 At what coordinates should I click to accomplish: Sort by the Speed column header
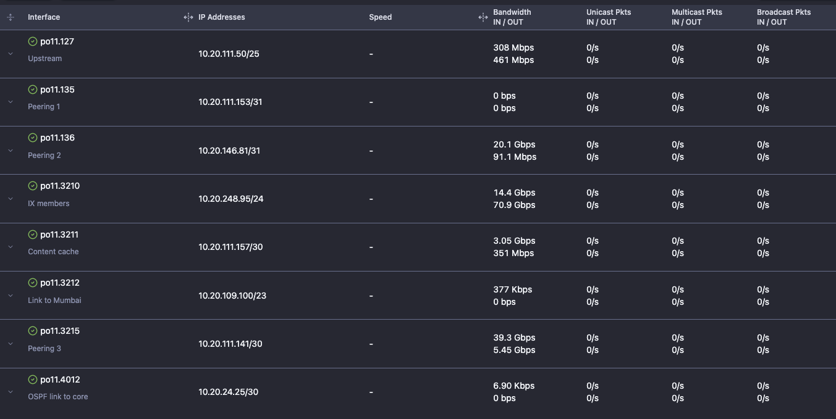(381, 17)
